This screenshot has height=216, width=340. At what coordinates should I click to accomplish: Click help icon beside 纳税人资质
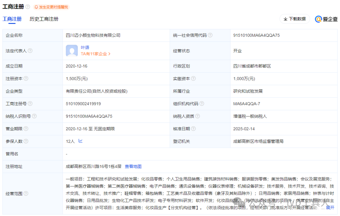click(x=197, y=116)
